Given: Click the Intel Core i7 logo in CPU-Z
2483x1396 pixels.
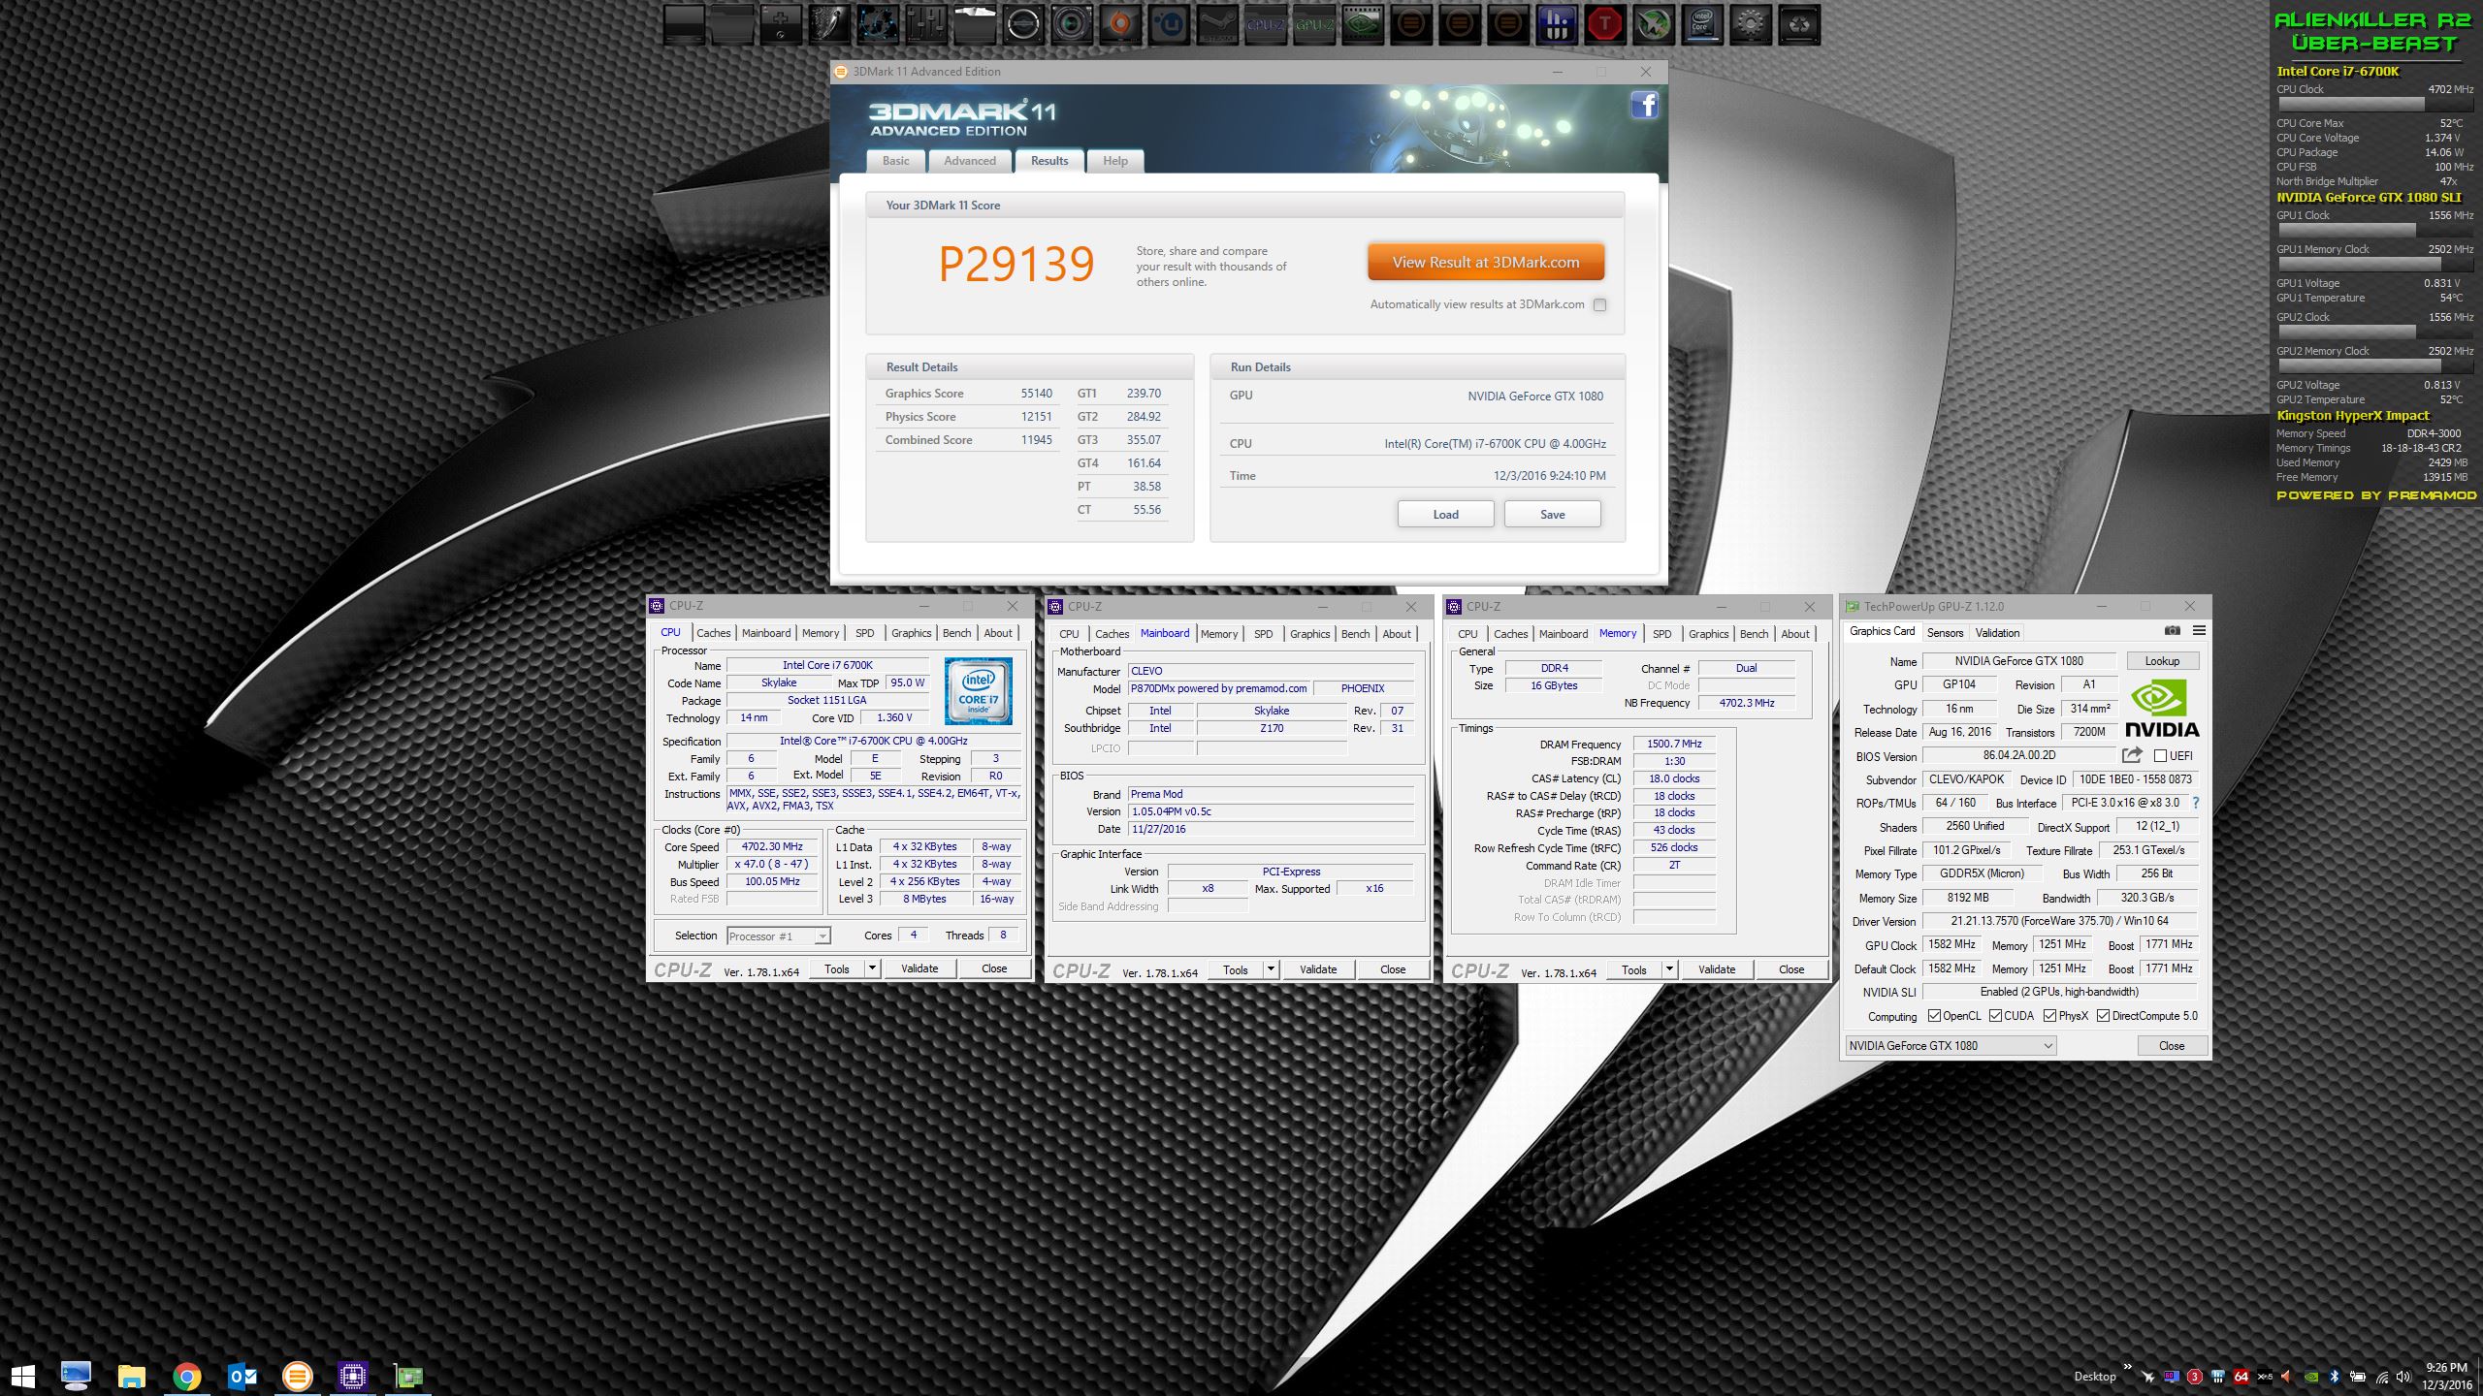Looking at the screenshot, I should pyautogui.click(x=979, y=690).
